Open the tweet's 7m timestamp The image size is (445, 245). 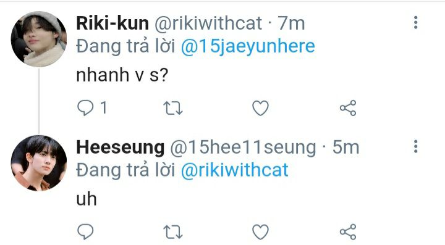(x=291, y=23)
